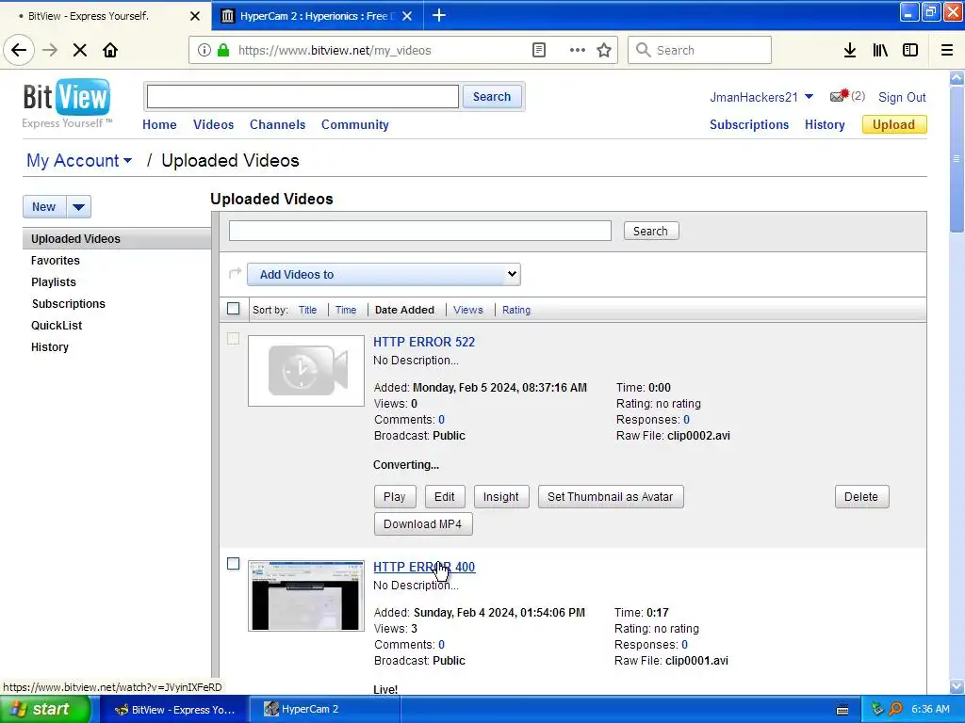The height and width of the screenshot is (723, 965).
Task: Select sidebar History item
Action: [x=50, y=347]
